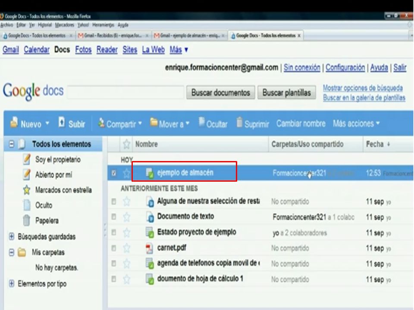Select 'Soy el propietario' in sidebar
Image resolution: width=414 pixels, height=310 pixels.
tap(58, 159)
